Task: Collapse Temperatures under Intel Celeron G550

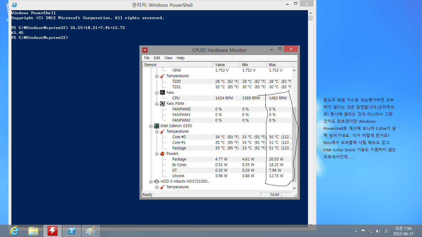Action: 157,131
